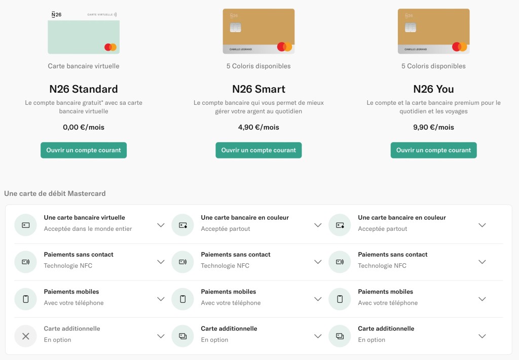519x360 pixels.
Task: Click the colored card icon under N26 Smart
Action: tap(183, 225)
